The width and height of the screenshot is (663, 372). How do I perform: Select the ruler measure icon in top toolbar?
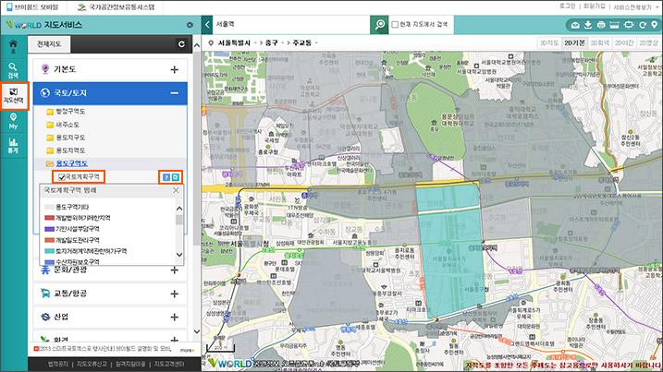click(614, 25)
